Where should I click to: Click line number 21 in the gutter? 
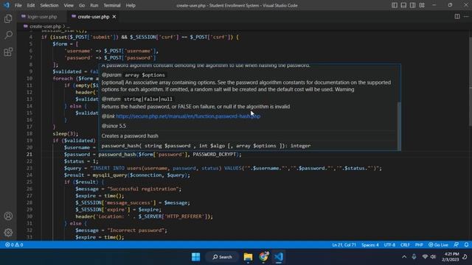pyautogui.click(x=29, y=155)
